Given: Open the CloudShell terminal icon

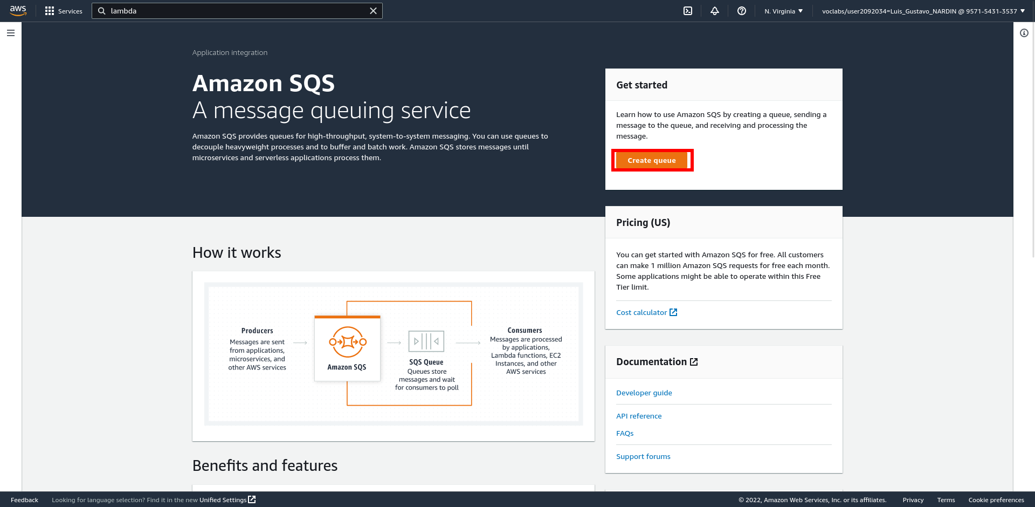Looking at the screenshot, I should [688, 11].
